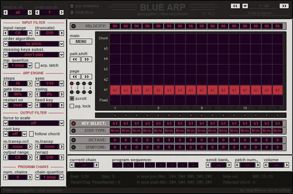
Task: Click the last SEMITONE 0 cell
Action: tap(278, 147)
